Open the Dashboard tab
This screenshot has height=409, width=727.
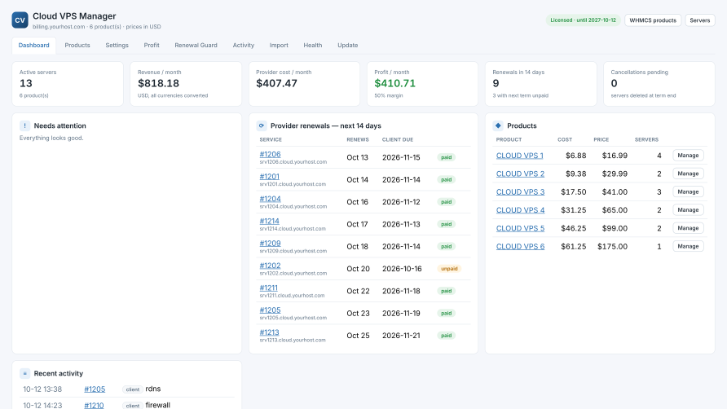pos(34,46)
